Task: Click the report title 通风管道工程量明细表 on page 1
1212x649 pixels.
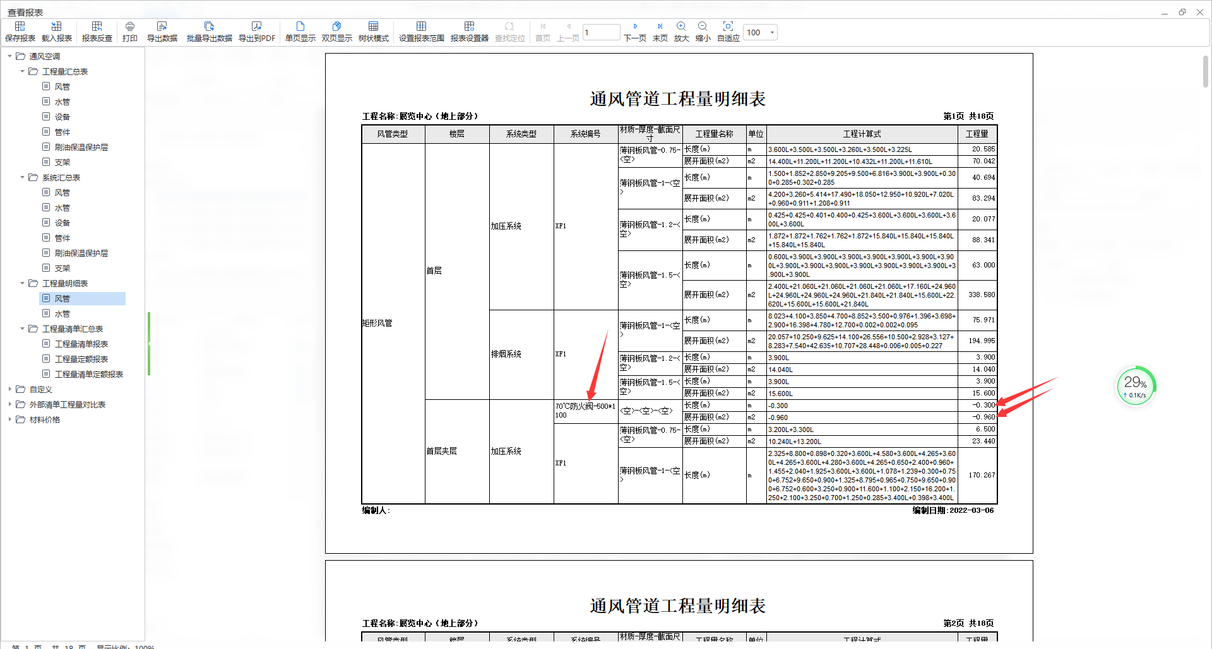Action: (x=678, y=99)
